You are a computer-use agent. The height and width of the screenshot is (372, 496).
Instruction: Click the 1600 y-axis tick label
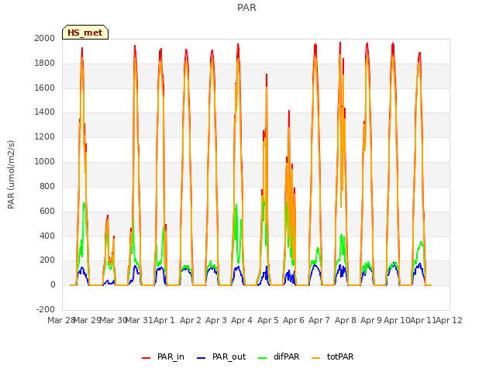point(45,88)
